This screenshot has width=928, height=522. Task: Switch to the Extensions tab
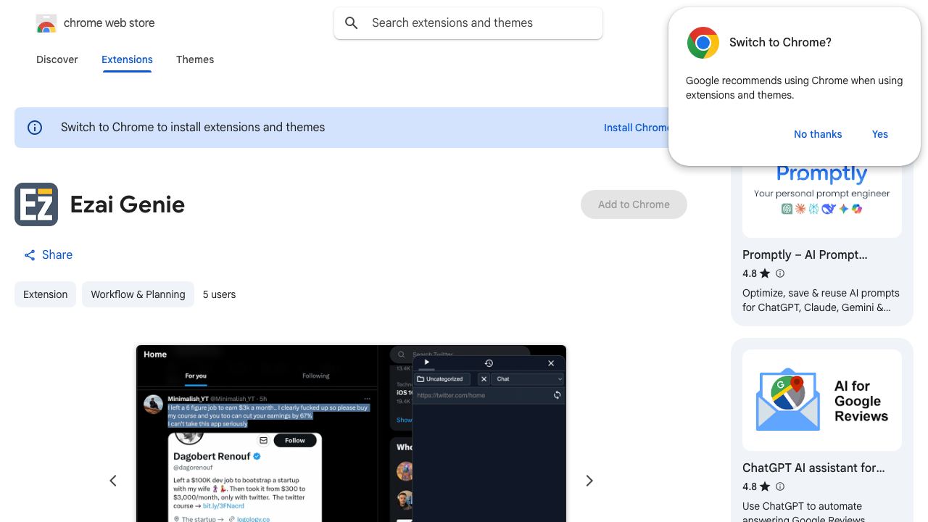tap(127, 59)
